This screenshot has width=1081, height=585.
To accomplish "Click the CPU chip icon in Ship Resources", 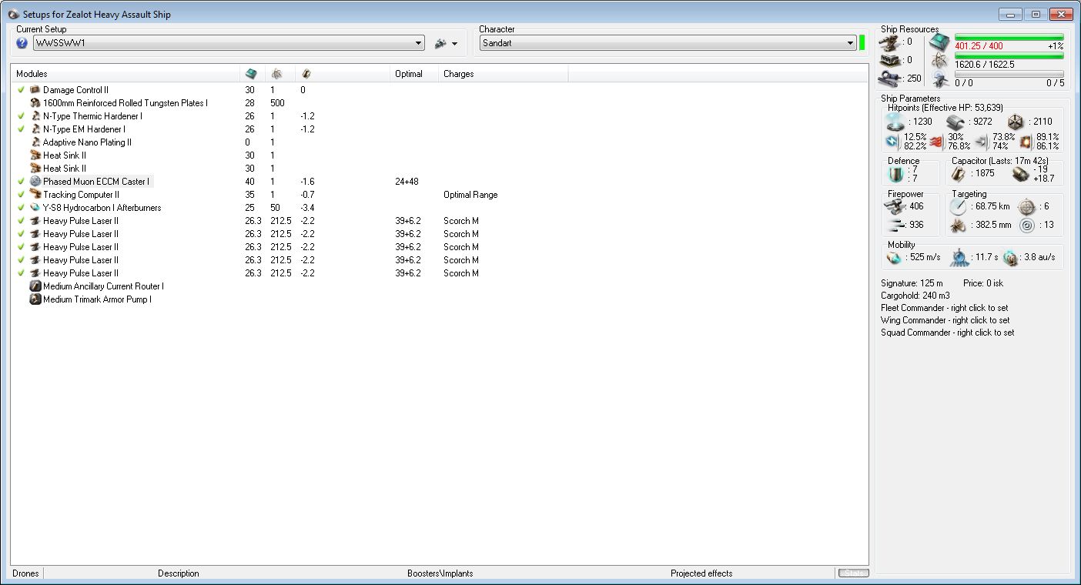I will point(939,42).
